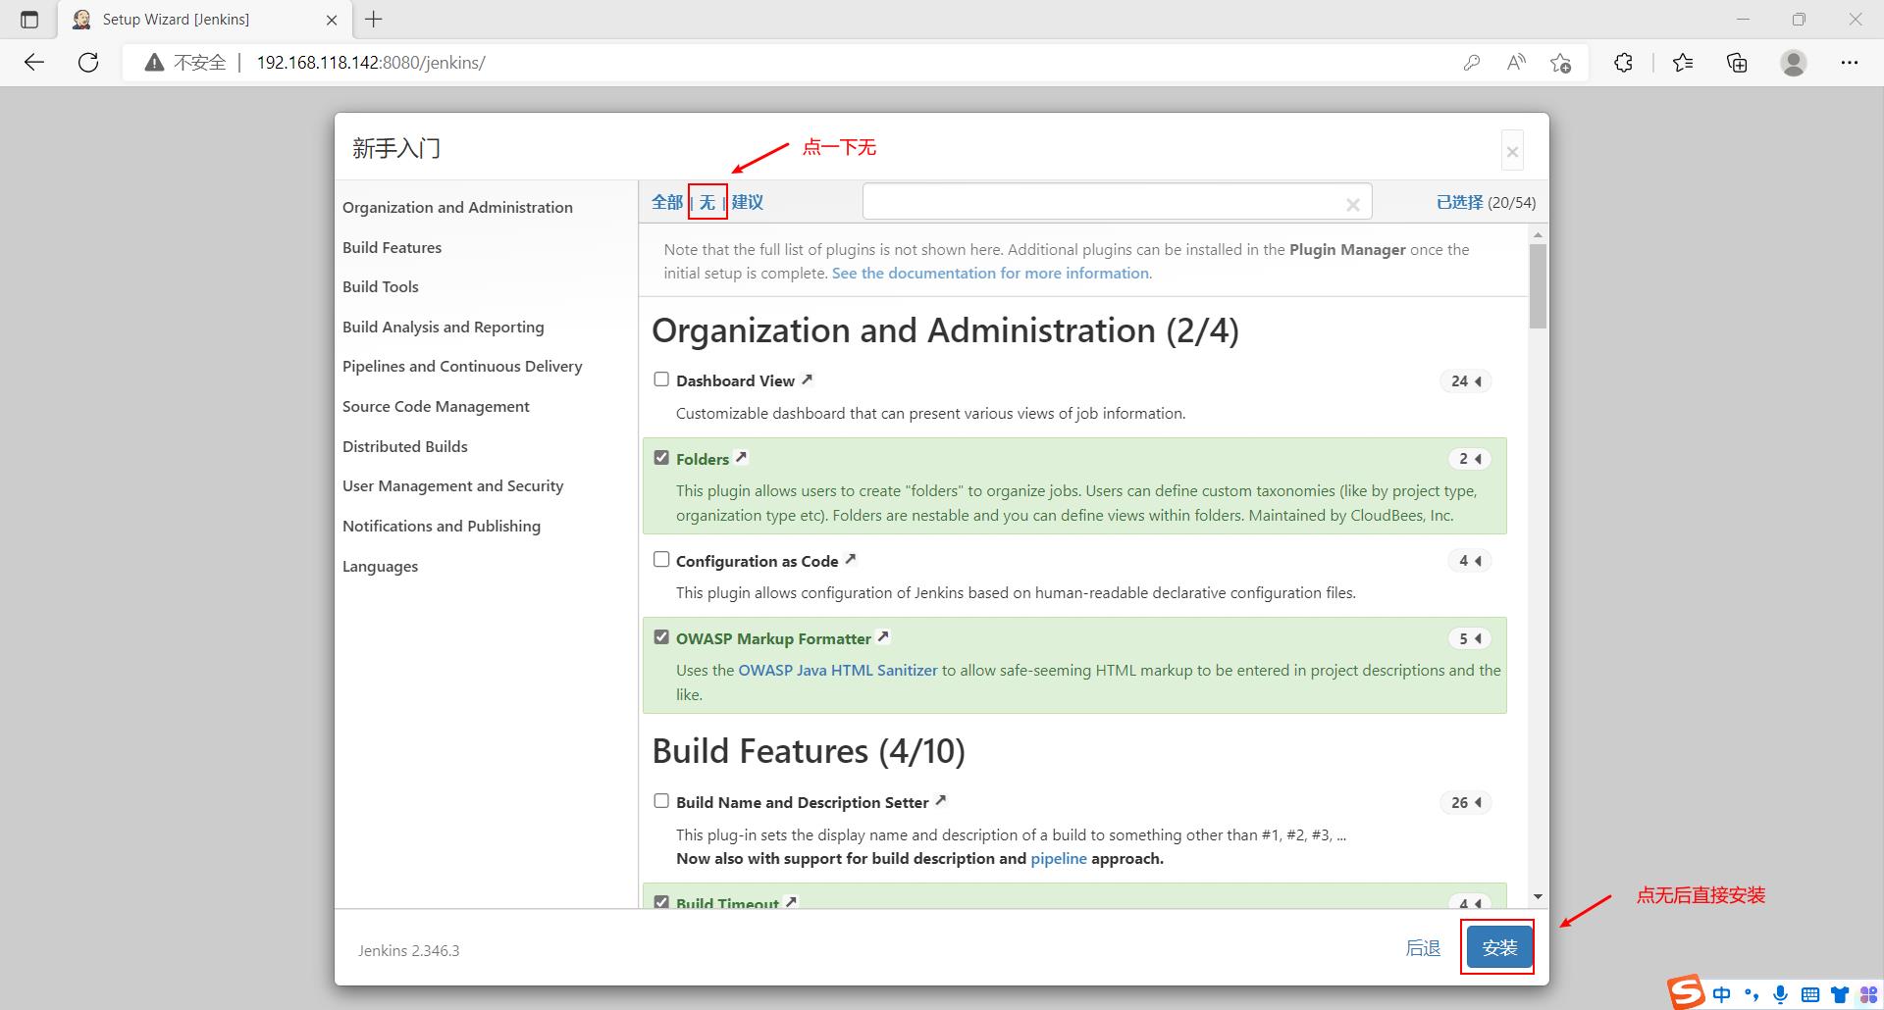This screenshot has width=1884, height=1010.
Task: Open 'See the documentation' link
Action: tap(990, 274)
